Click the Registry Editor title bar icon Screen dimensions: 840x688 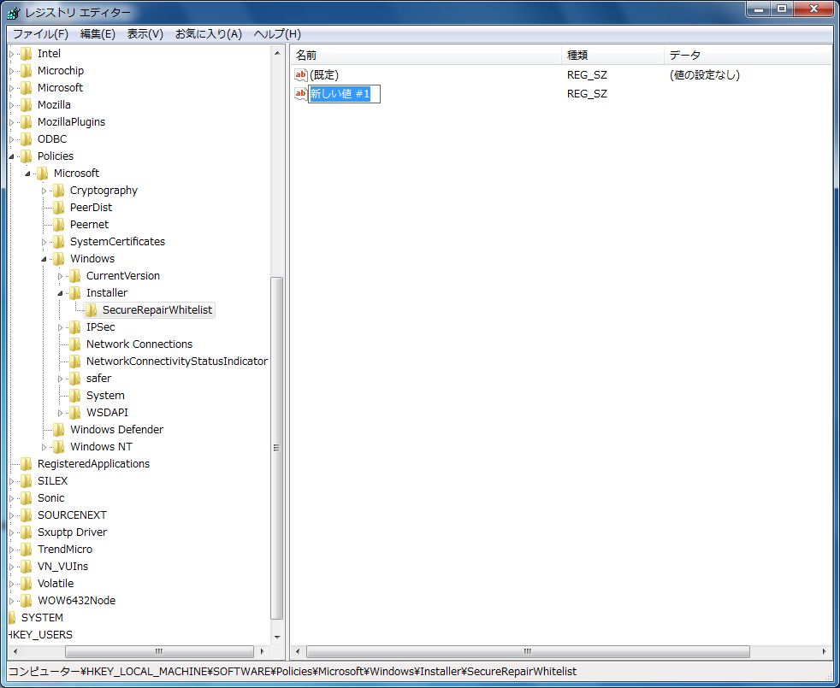(x=14, y=12)
